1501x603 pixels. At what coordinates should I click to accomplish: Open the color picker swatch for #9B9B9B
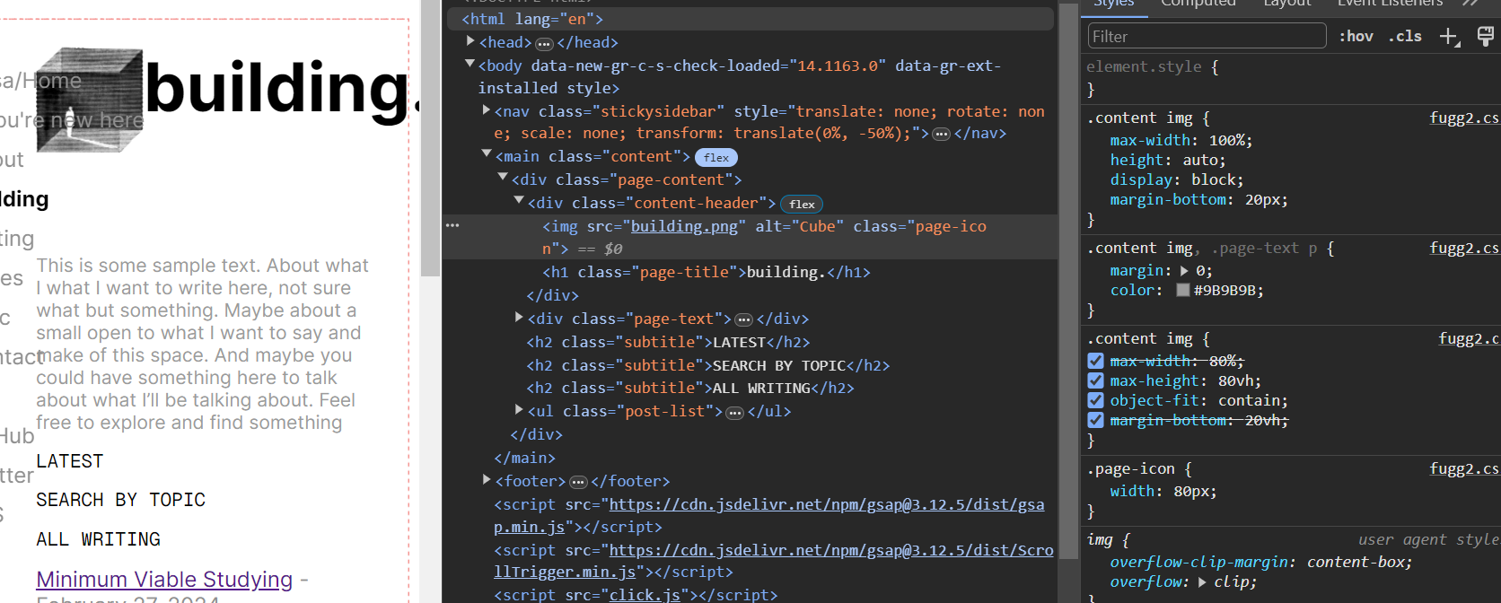pos(1183,290)
